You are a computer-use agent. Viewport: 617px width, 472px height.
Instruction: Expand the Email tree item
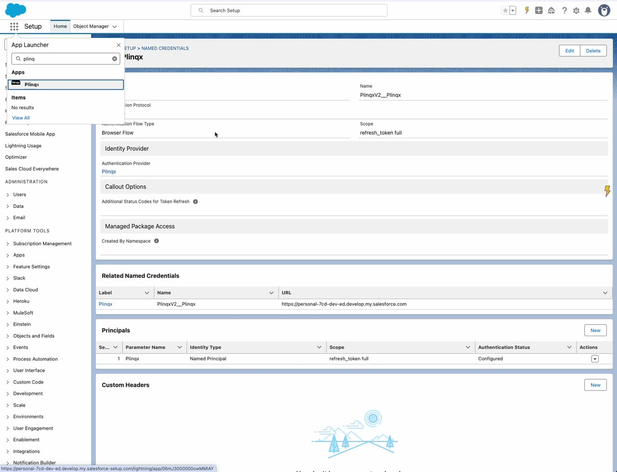click(8, 218)
